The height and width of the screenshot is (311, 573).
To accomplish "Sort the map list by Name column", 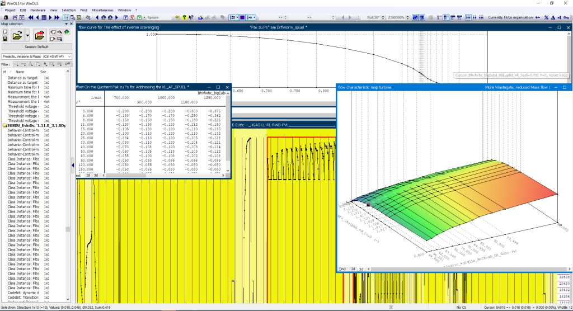I will pyautogui.click(x=20, y=72).
